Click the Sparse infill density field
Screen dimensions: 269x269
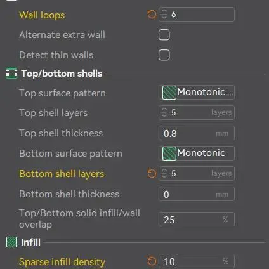click(197, 261)
